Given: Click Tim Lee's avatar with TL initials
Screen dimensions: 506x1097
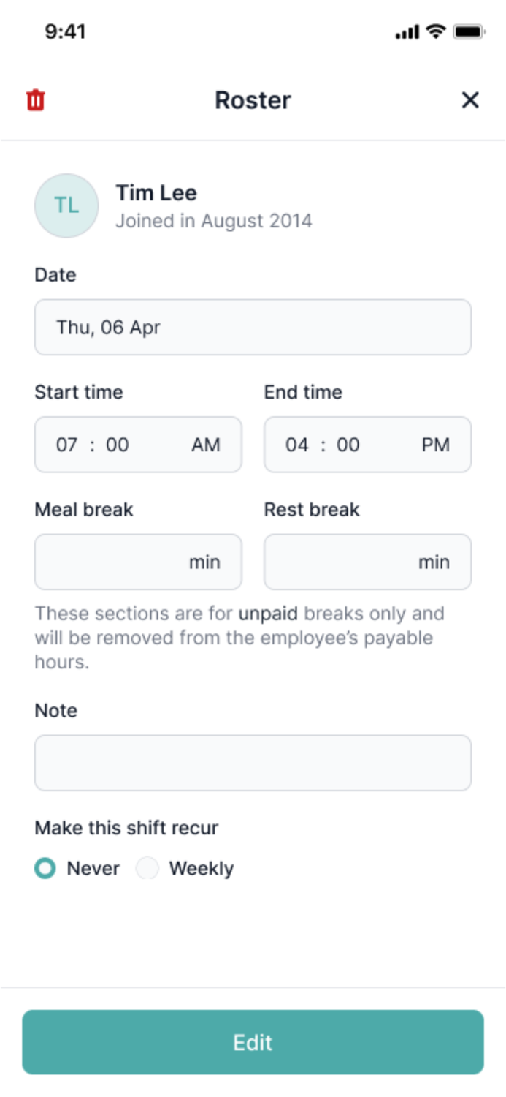Looking at the screenshot, I should tap(66, 206).
